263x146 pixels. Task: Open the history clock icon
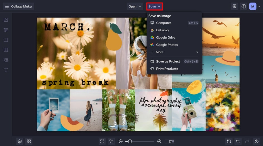click(257, 141)
